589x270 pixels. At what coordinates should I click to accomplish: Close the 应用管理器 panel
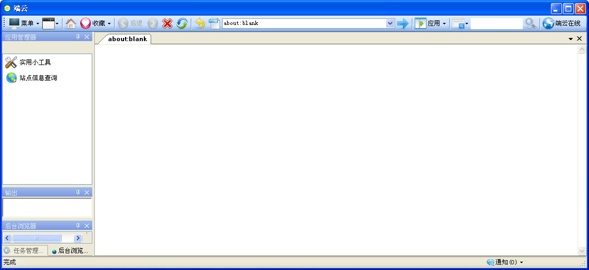(87, 37)
